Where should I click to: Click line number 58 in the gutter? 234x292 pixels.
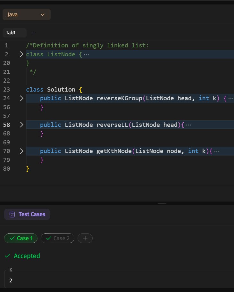pyautogui.click(x=6, y=125)
